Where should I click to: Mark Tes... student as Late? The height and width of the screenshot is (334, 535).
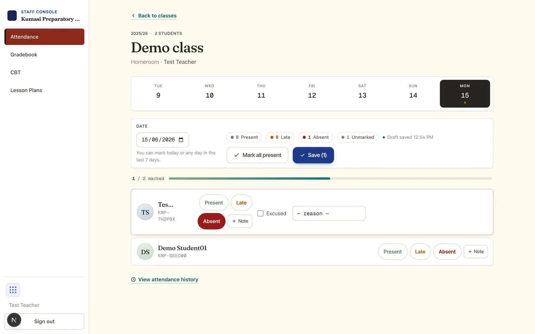241,203
